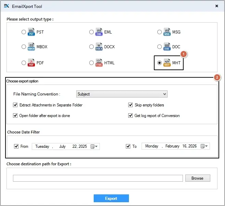Viewport: 225px width, 206px height.
Task: Click the MSG file format icon
Action: click(x=167, y=32)
